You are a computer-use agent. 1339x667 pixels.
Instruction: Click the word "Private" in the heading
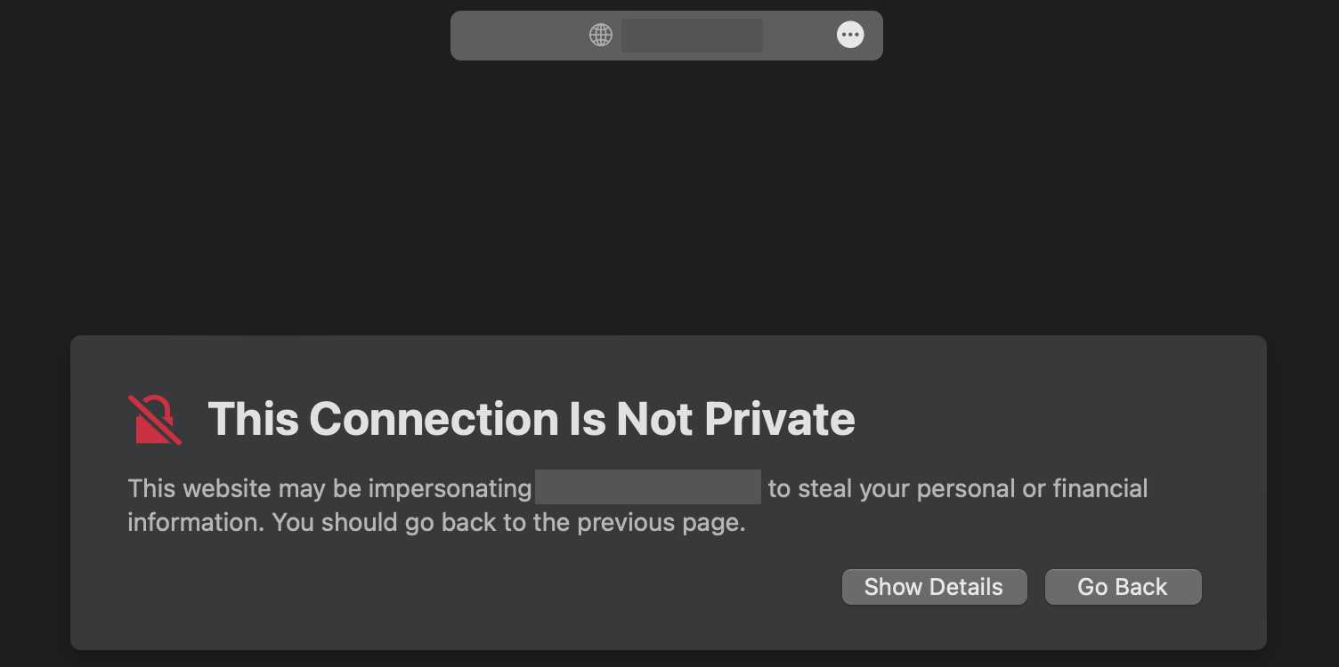tap(779, 419)
